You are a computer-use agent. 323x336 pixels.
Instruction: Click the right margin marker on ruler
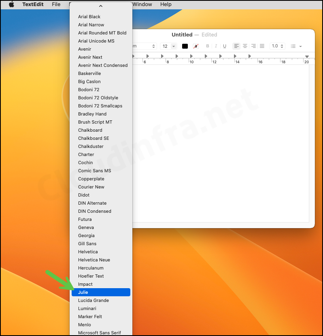click(307, 57)
